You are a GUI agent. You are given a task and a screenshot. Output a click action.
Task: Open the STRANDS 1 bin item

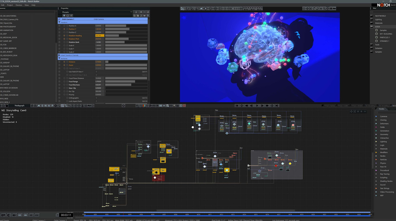pos(384,41)
